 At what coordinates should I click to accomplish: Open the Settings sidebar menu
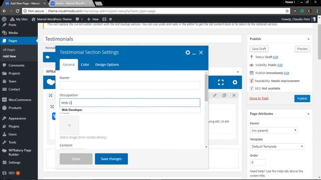point(15,162)
